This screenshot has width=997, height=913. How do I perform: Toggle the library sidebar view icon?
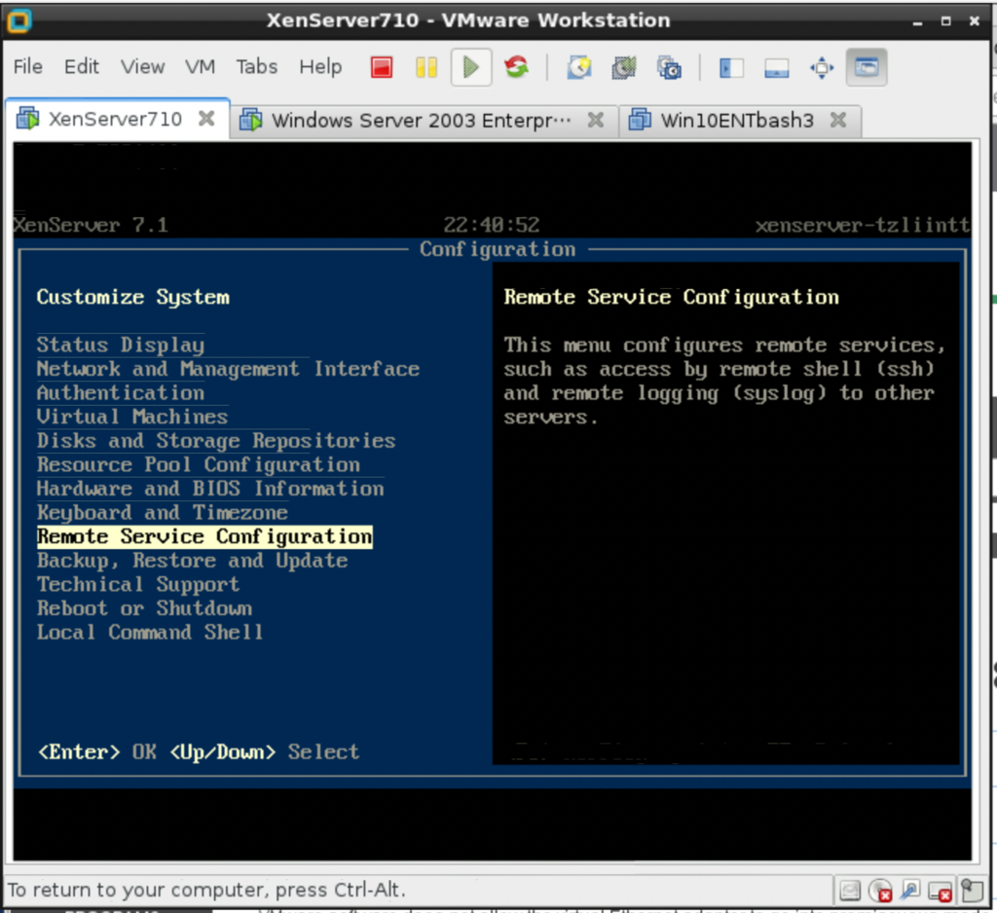tap(731, 67)
